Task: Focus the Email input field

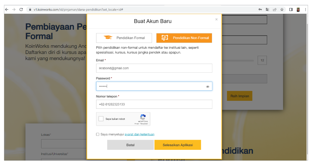Action: click(x=154, y=68)
